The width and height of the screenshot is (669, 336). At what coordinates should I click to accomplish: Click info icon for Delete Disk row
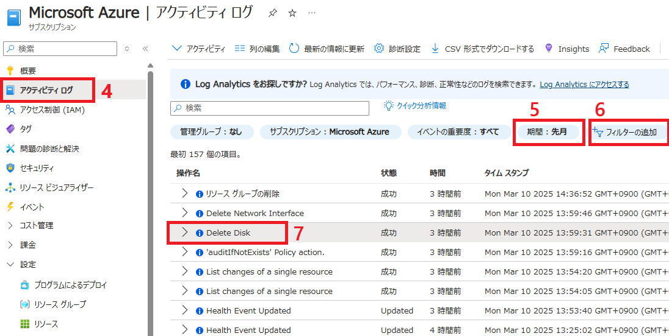(199, 233)
